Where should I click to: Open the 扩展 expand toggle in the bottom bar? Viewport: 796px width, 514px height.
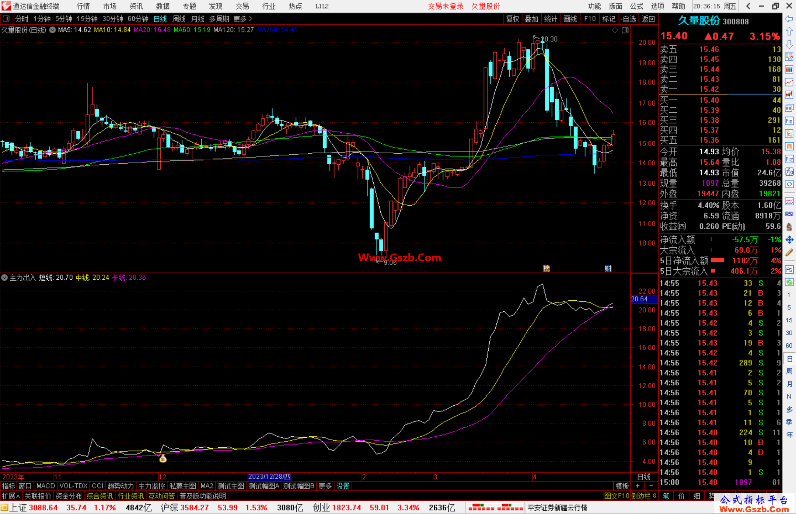pos(11,496)
